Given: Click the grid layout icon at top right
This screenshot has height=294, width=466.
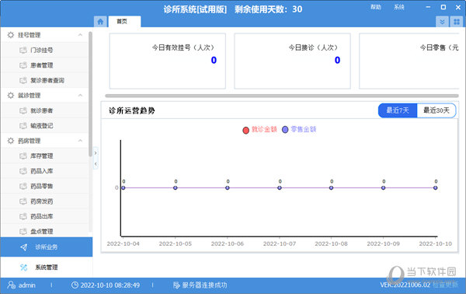Looking at the screenshot, I should (457, 22).
